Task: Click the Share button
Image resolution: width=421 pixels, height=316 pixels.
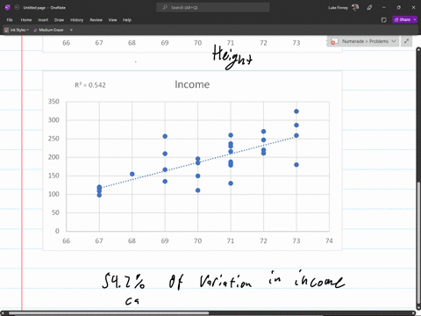Action: (x=403, y=19)
